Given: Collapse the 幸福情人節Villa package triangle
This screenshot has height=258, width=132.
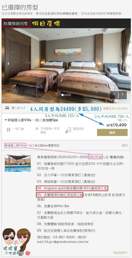Looking at the screenshot, I should pos(6,120).
